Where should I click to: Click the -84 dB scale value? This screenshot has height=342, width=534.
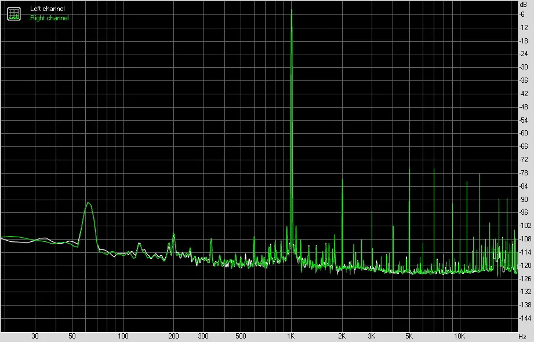point(524,186)
